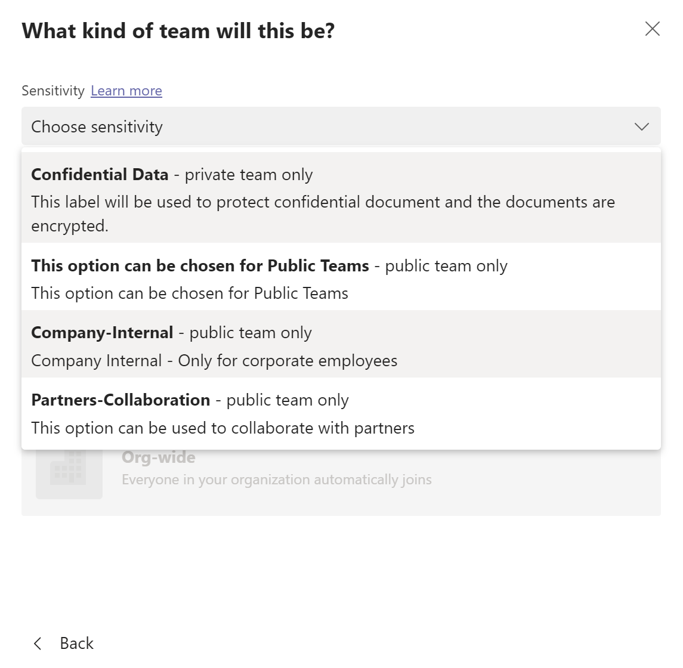Click the collaborate with partners description
The image size is (683, 668).
point(222,428)
